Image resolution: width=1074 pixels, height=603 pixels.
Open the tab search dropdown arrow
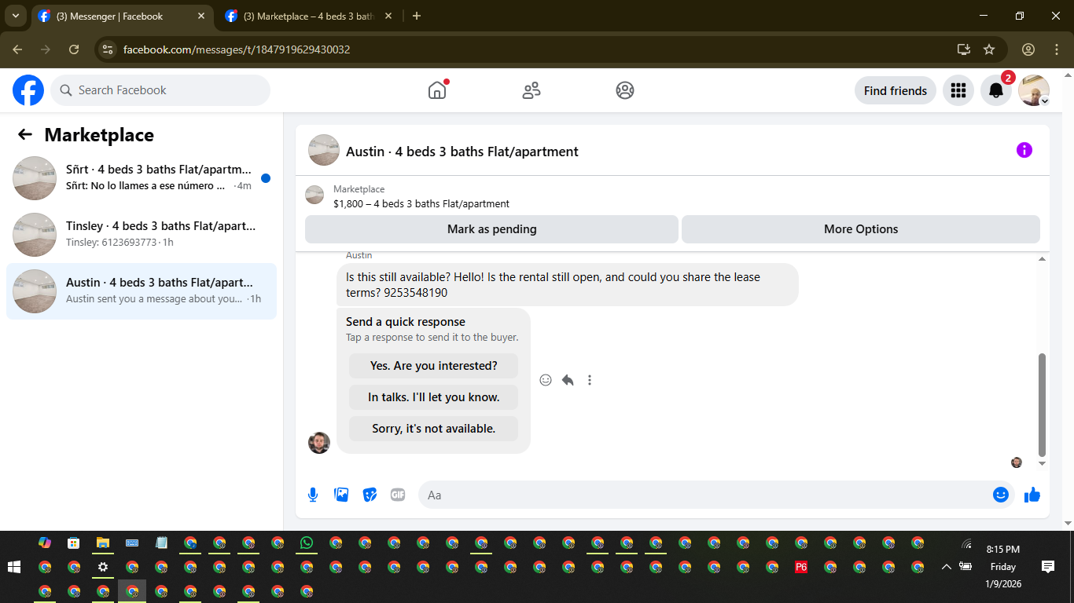pyautogui.click(x=15, y=16)
